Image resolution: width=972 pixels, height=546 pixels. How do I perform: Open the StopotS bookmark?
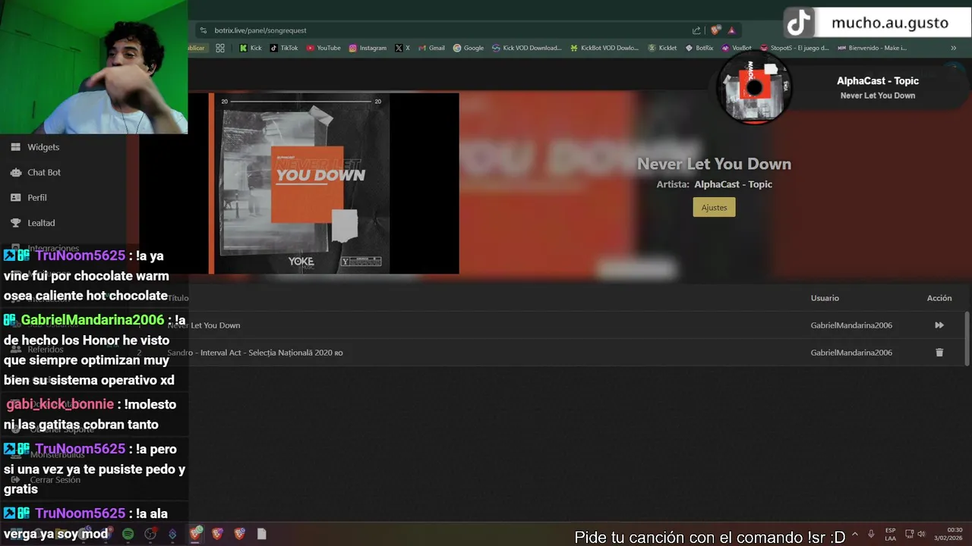[x=794, y=48]
